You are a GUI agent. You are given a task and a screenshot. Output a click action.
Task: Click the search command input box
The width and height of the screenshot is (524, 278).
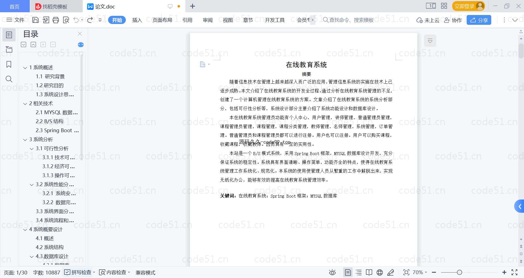(x=349, y=20)
